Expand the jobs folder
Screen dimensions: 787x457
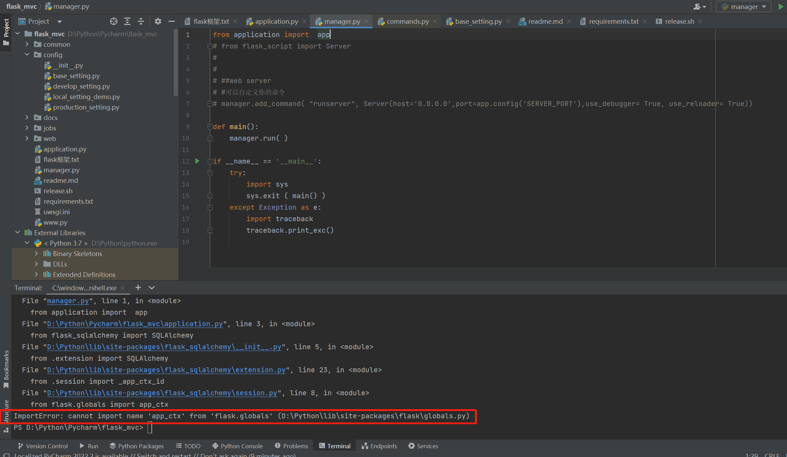tap(27, 128)
